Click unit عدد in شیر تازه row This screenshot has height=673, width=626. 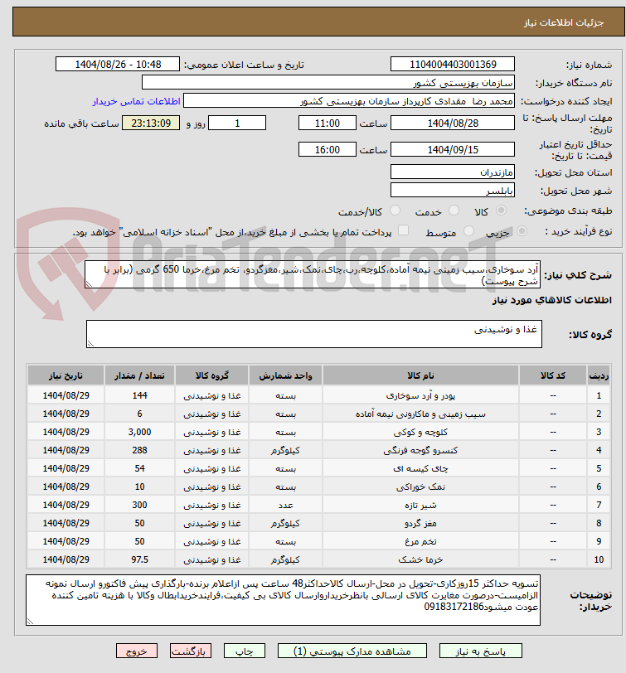(285, 506)
